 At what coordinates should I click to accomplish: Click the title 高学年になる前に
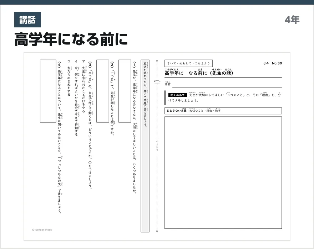tap(71, 39)
